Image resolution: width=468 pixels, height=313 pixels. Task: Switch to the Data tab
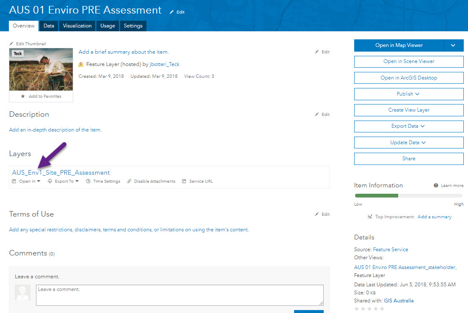click(49, 26)
